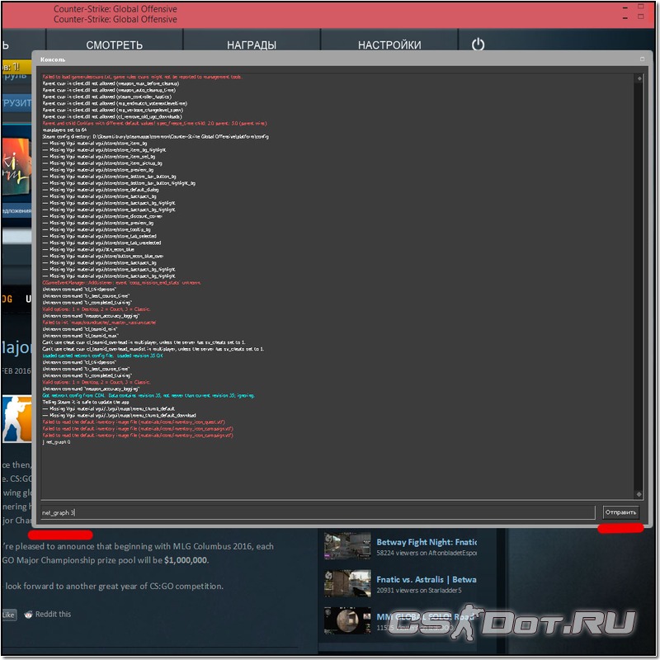Follow the Fnatic vs. Astralis stream link

427,580
